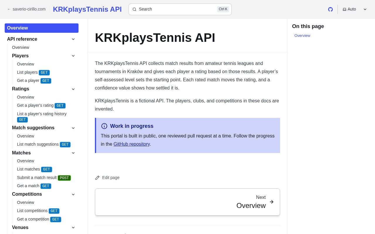
Task: Collapse the Match suggestions group chevron
Action: click(x=73, y=128)
